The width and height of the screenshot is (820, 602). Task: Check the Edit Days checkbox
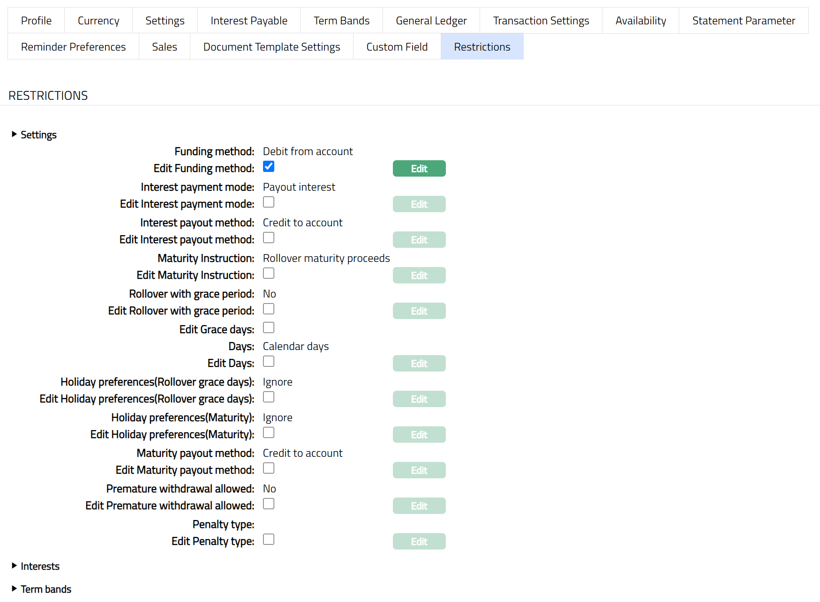pos(269,362)
